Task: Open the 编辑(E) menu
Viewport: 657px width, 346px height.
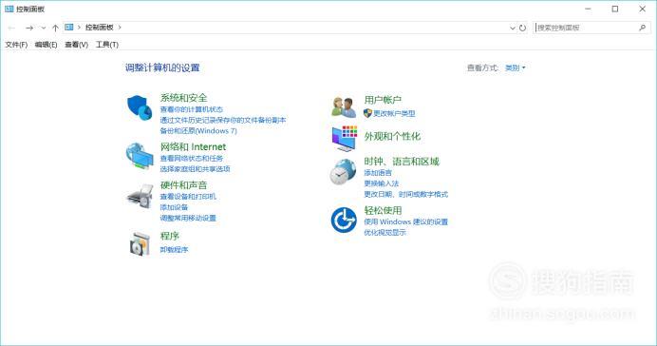Action: (x=47, y=45)
